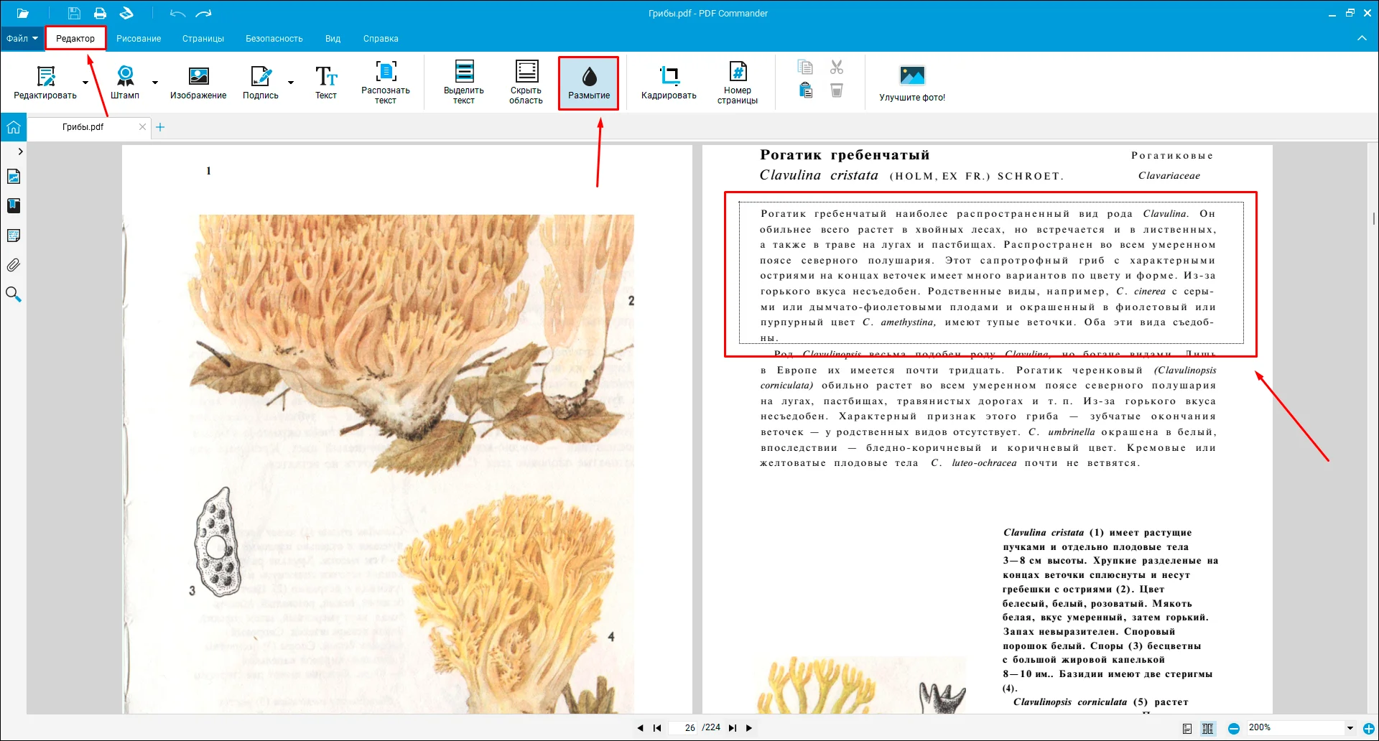The image size is (1379, 741).
Task: Switch to the Безопасность tab
Action: pyautogui.click(x=274, y=39)
